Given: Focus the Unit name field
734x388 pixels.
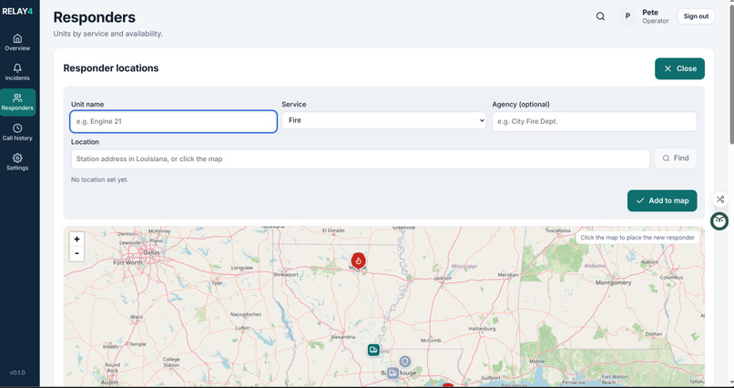Looking at the screenshot, I should [x=173, y=122].
